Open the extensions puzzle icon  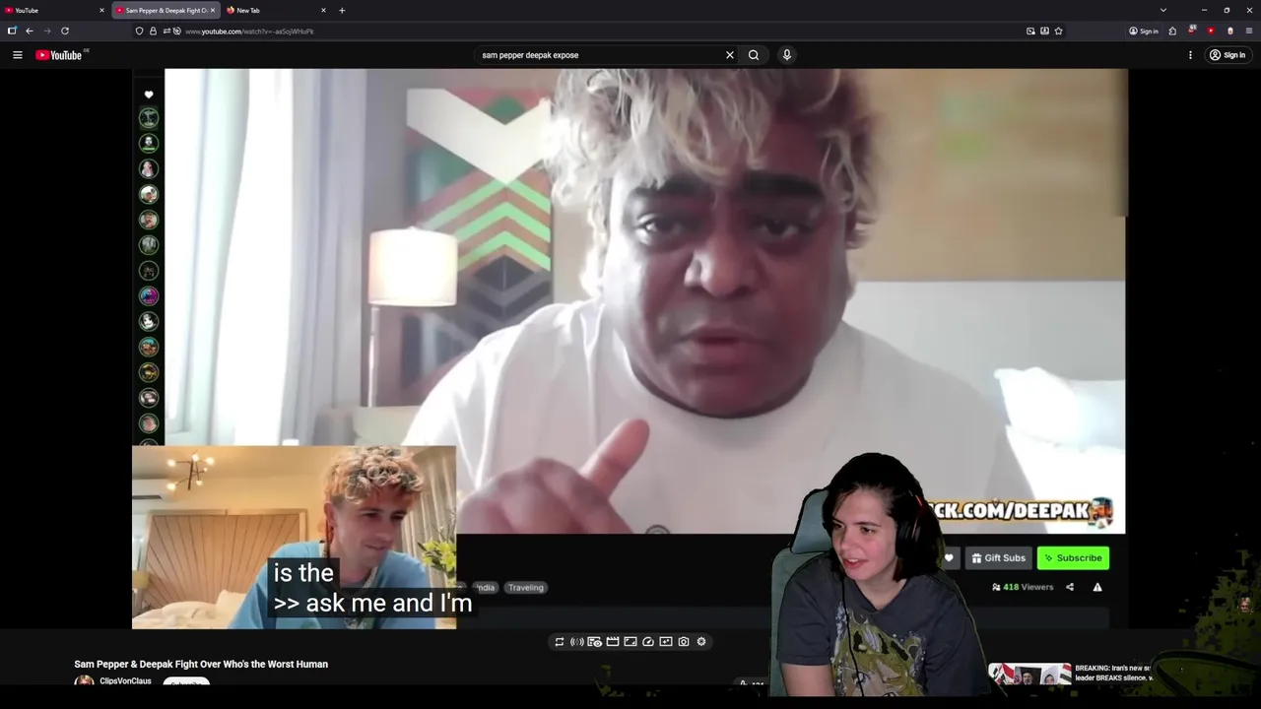[x=1172, y=31]
